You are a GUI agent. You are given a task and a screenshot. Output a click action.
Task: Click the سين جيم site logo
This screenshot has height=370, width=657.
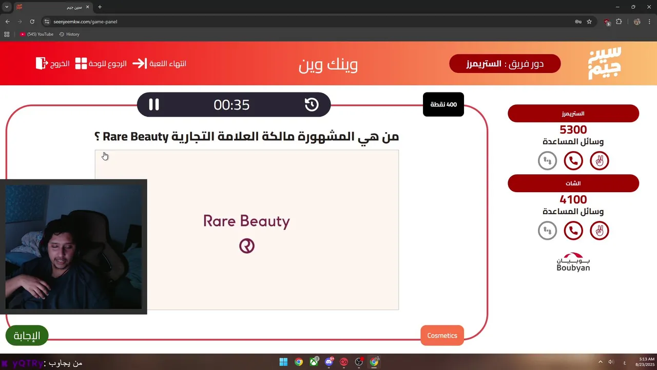pos(605,63)
